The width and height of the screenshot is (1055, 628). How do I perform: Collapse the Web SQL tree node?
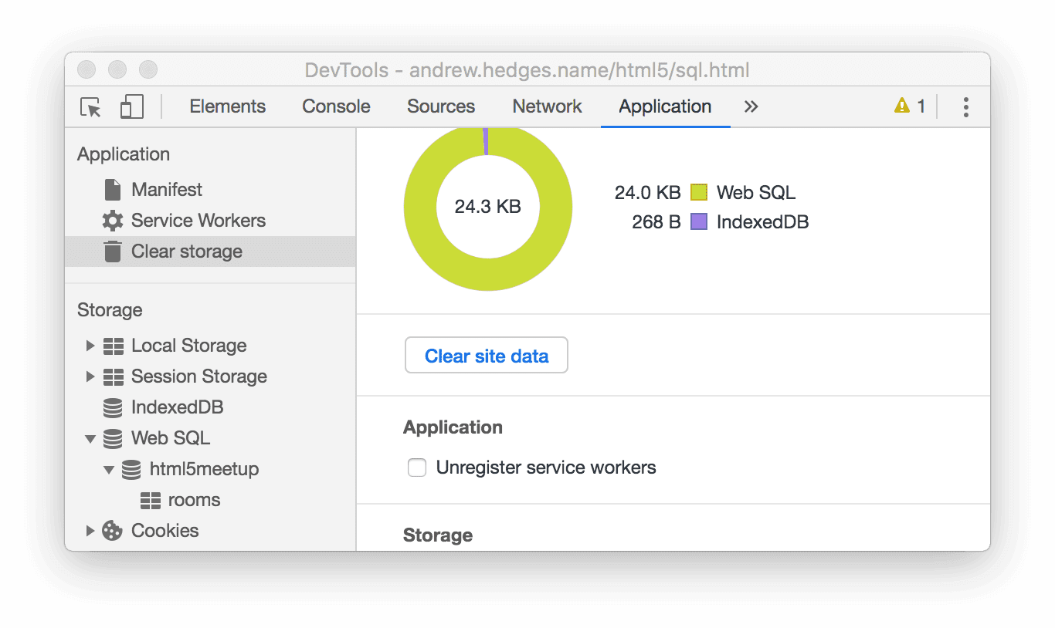click(x=90, y=438)
